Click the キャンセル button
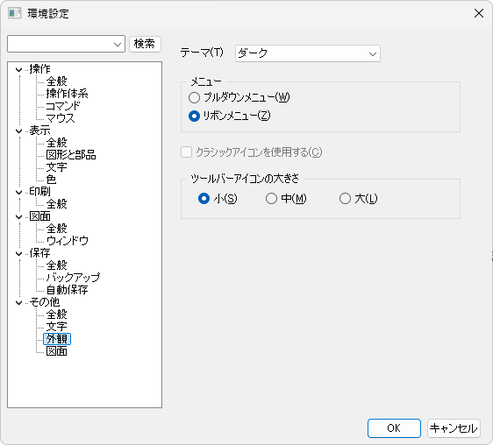 click(454, 428)
